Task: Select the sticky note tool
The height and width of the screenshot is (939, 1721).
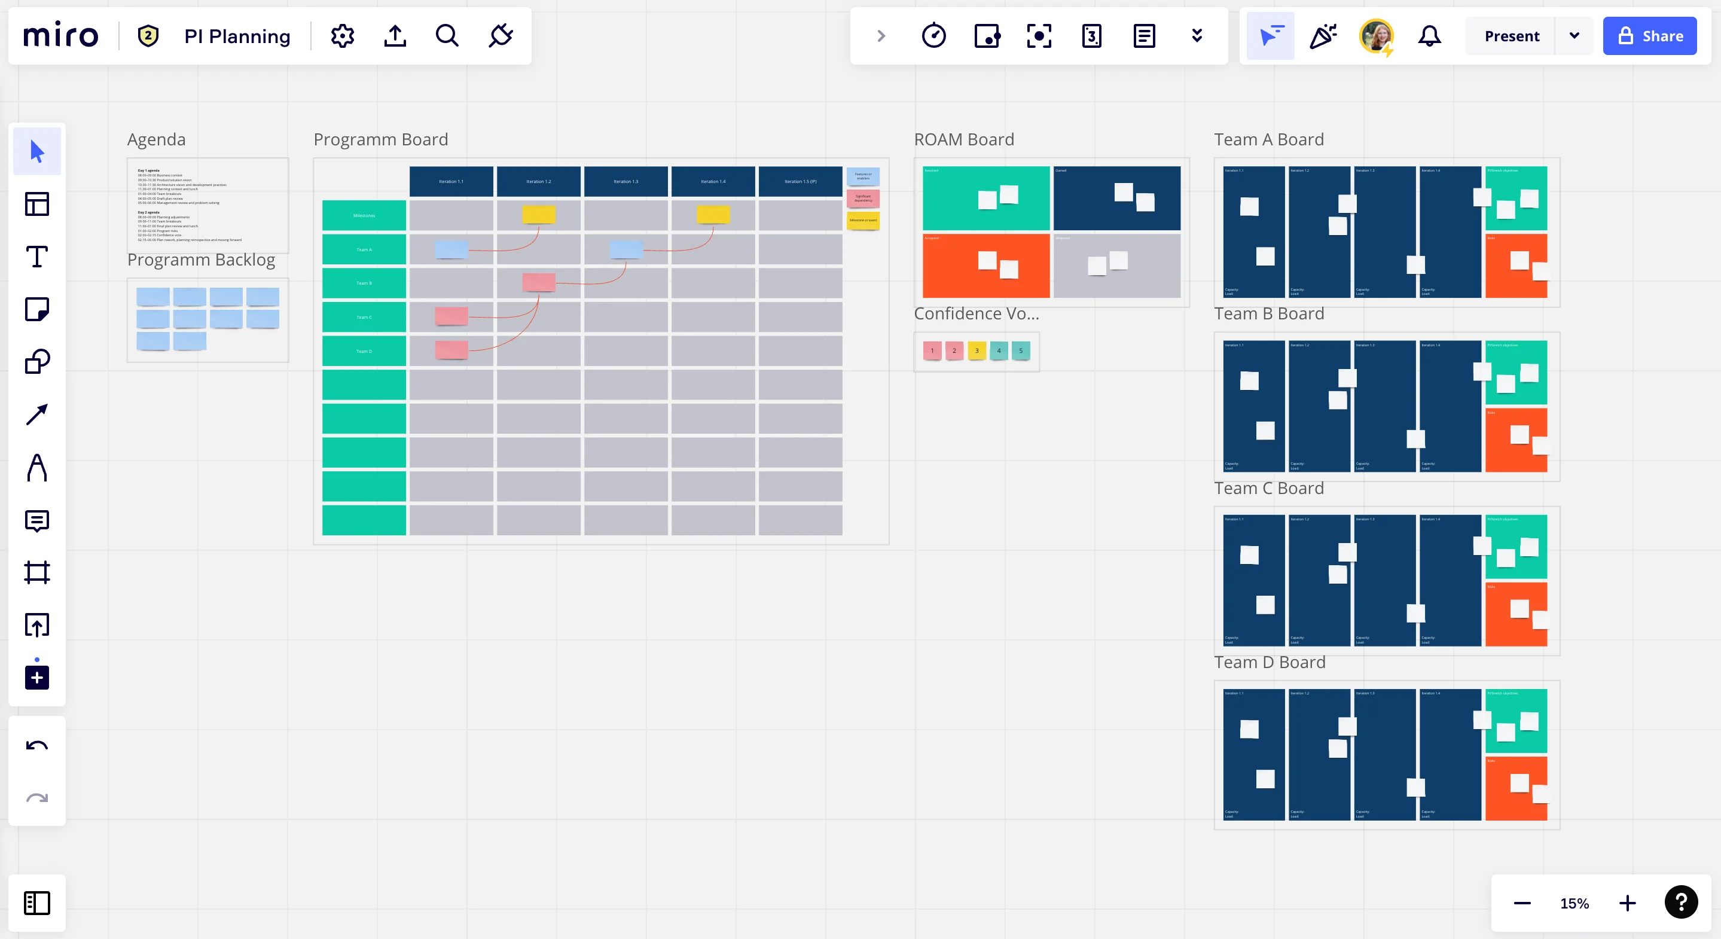Action: [36, 309]
